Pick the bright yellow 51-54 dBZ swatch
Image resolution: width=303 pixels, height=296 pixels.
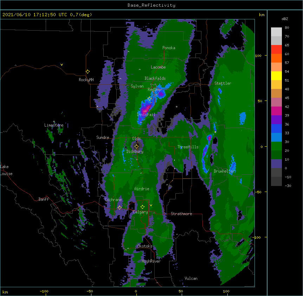click(x=276, y=76)
